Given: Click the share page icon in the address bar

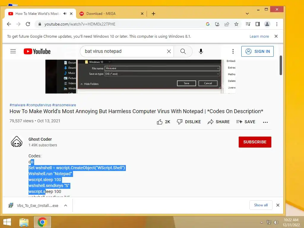Looking at the screenshot, I should pos(227,24).
